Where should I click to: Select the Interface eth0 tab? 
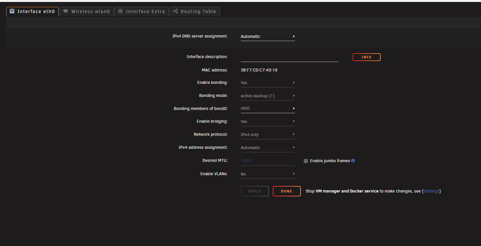32,11
